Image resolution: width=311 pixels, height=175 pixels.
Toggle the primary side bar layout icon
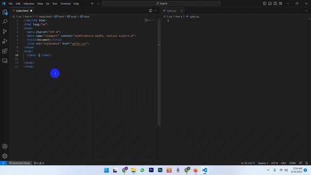point(264,3)
